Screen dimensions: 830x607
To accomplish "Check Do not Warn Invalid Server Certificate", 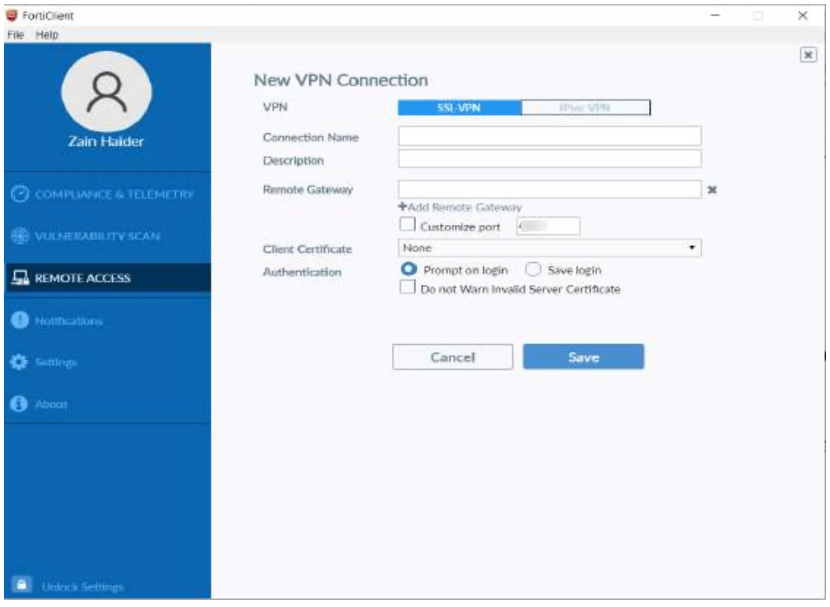I will tap(407, 287).
